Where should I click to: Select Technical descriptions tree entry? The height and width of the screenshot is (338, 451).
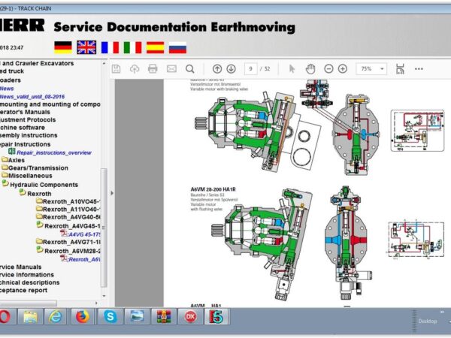(x=29, y=282)
